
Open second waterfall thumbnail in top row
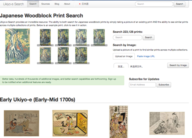(63, 38)
